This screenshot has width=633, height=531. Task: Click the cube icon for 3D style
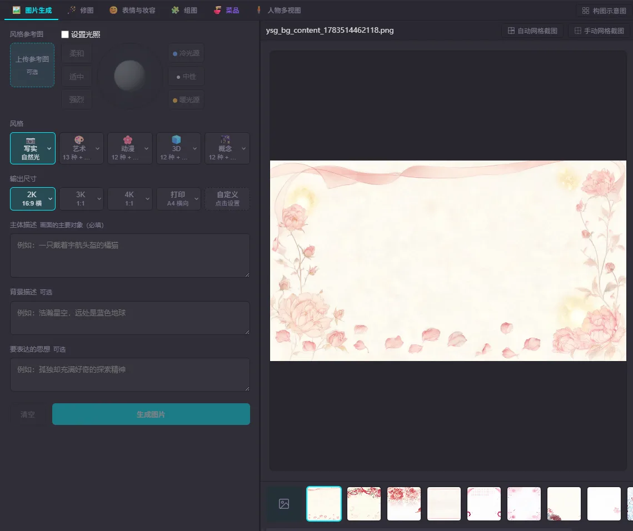(x=176, y=139)
